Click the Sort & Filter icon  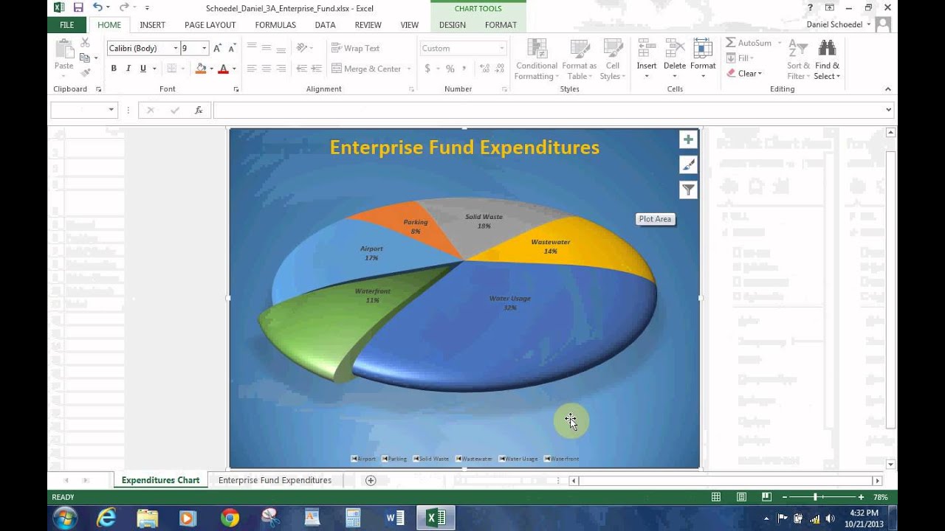(x=798, y=49)
